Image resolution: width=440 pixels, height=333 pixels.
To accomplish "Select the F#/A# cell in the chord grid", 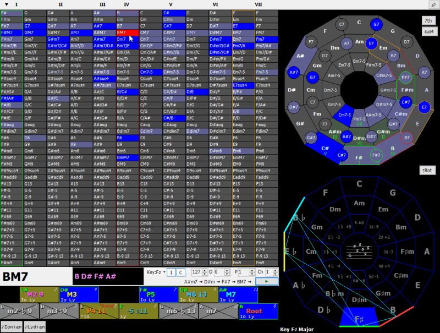I will pyautogui.click(x=12, y=99).
